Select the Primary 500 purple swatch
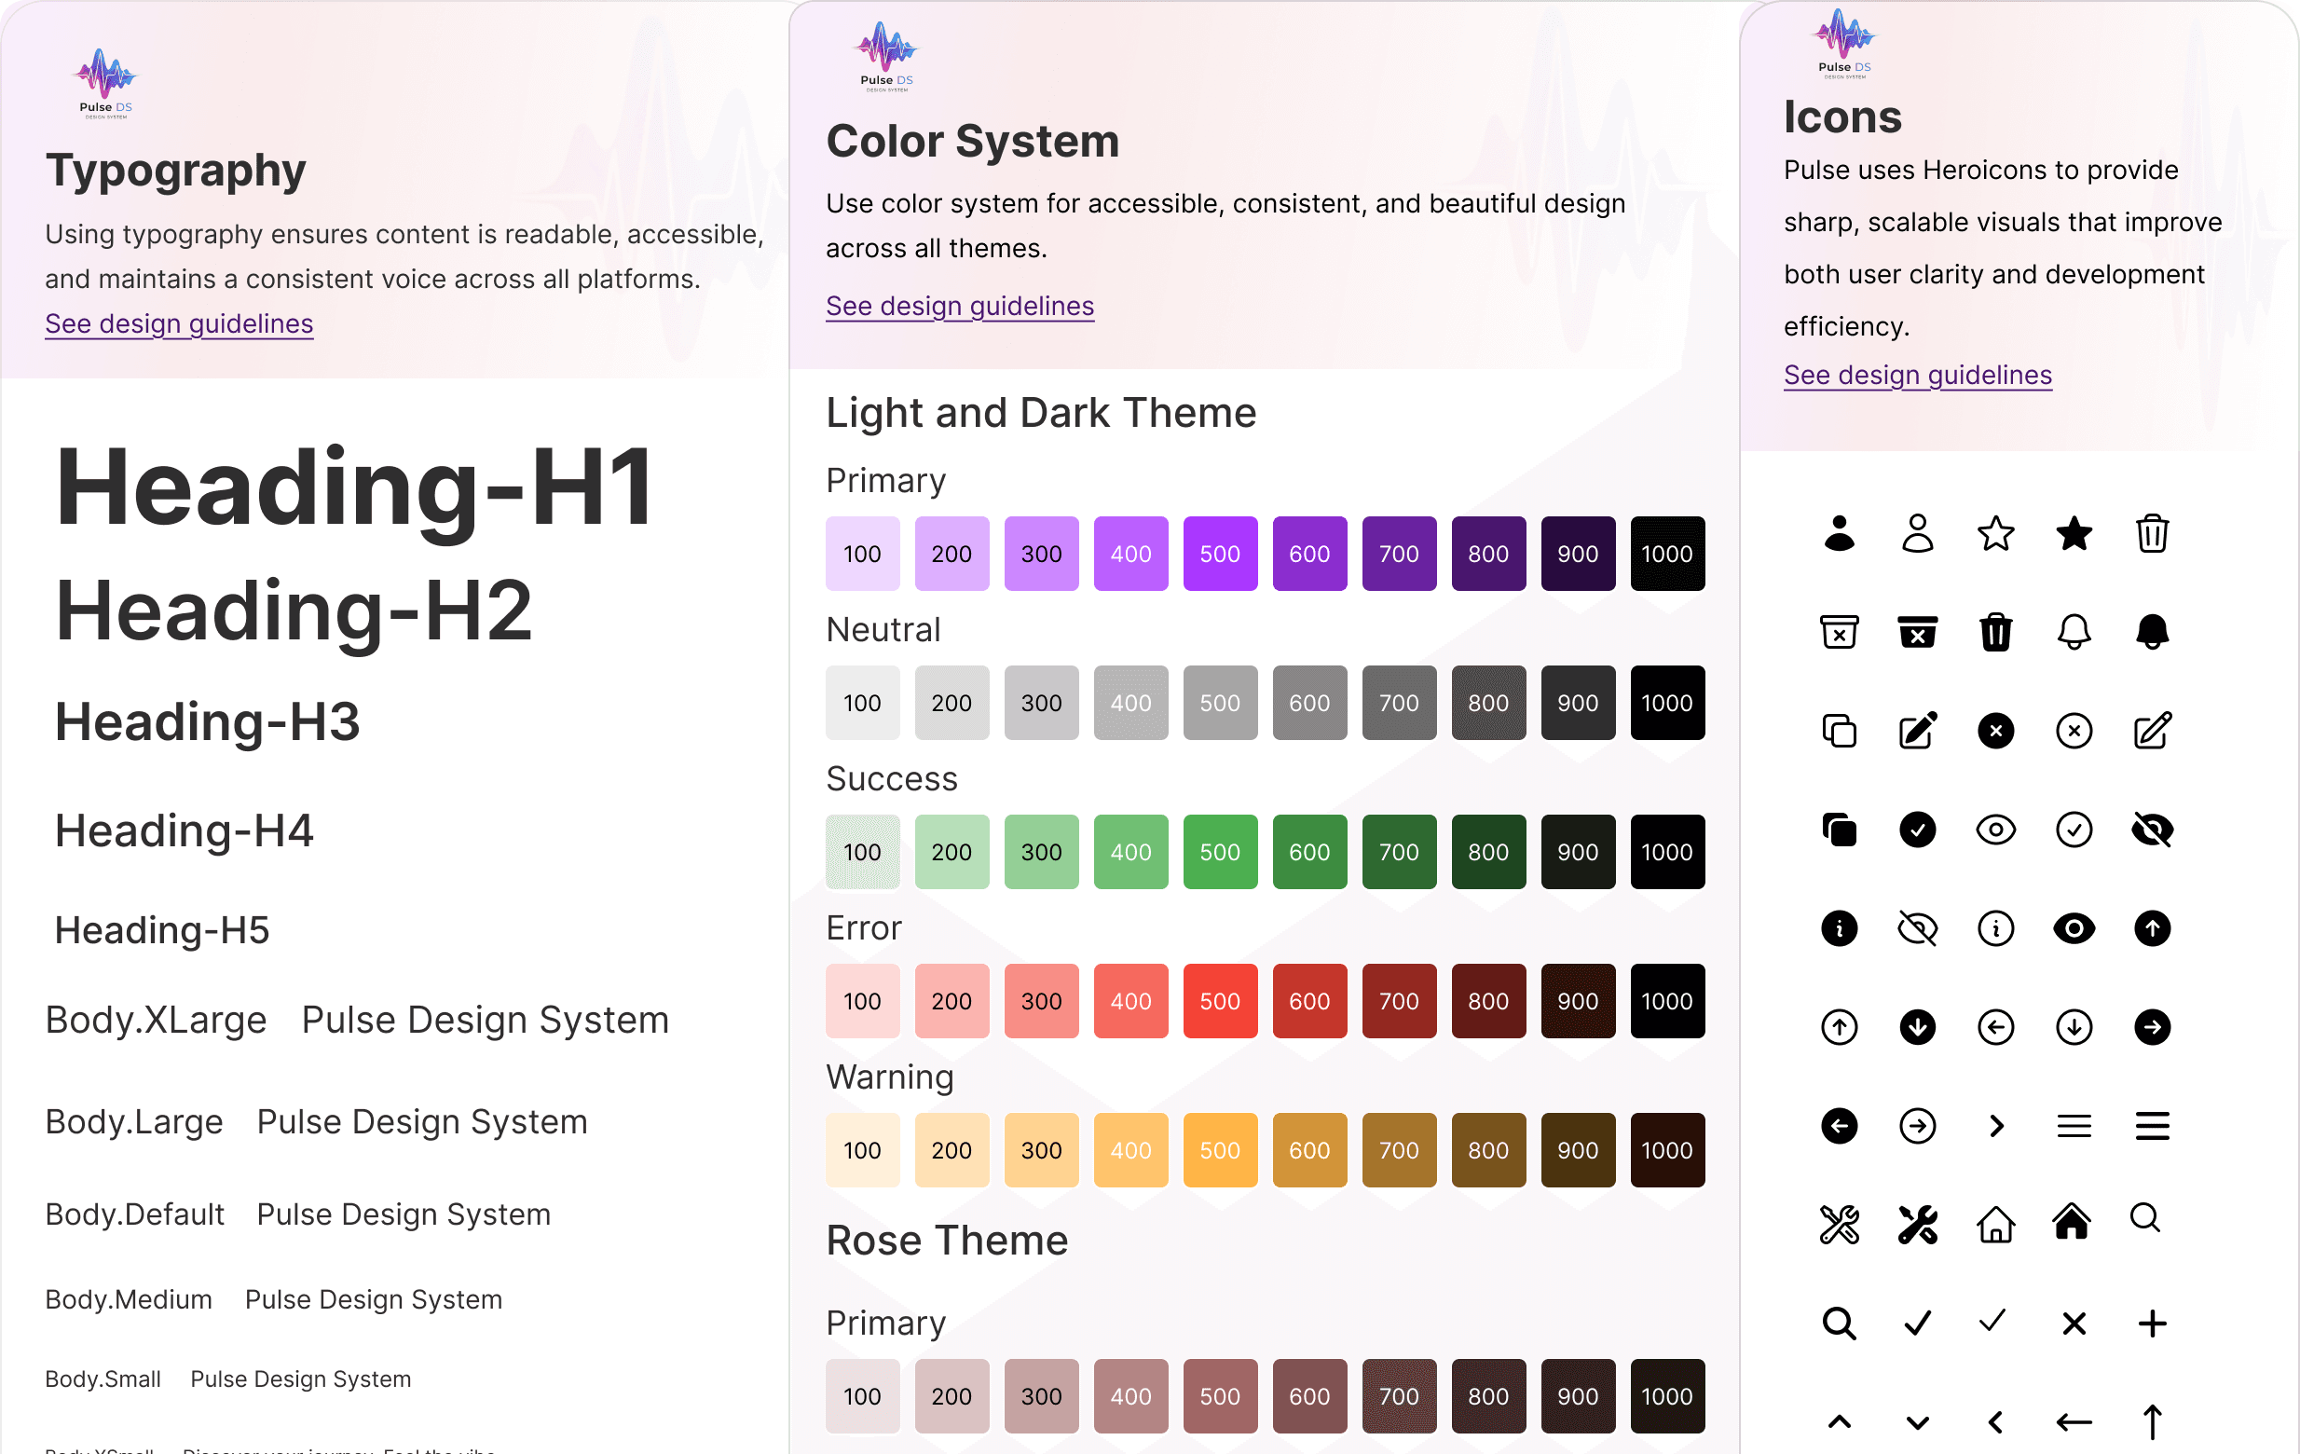This screenshot has width=2300, height=1454. (1220, 554)
